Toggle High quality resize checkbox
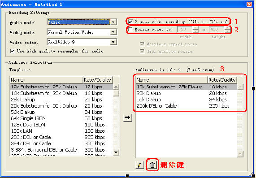Image resolution: width=256 pixels, height=178 pixels. [142, 51]
